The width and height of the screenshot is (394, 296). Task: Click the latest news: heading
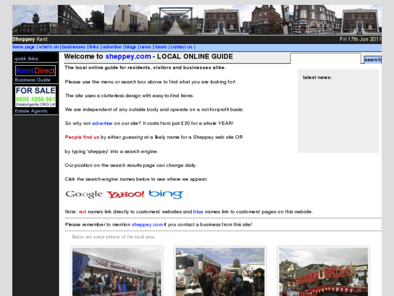point(318,78)
